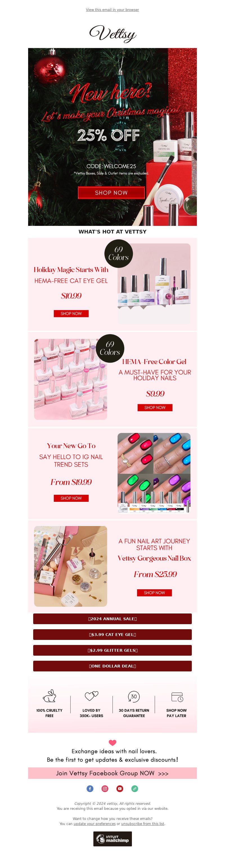Open the 2024 Annual Sale button
The height and width of the screenshot is (861, 225).
coord(112,619)
